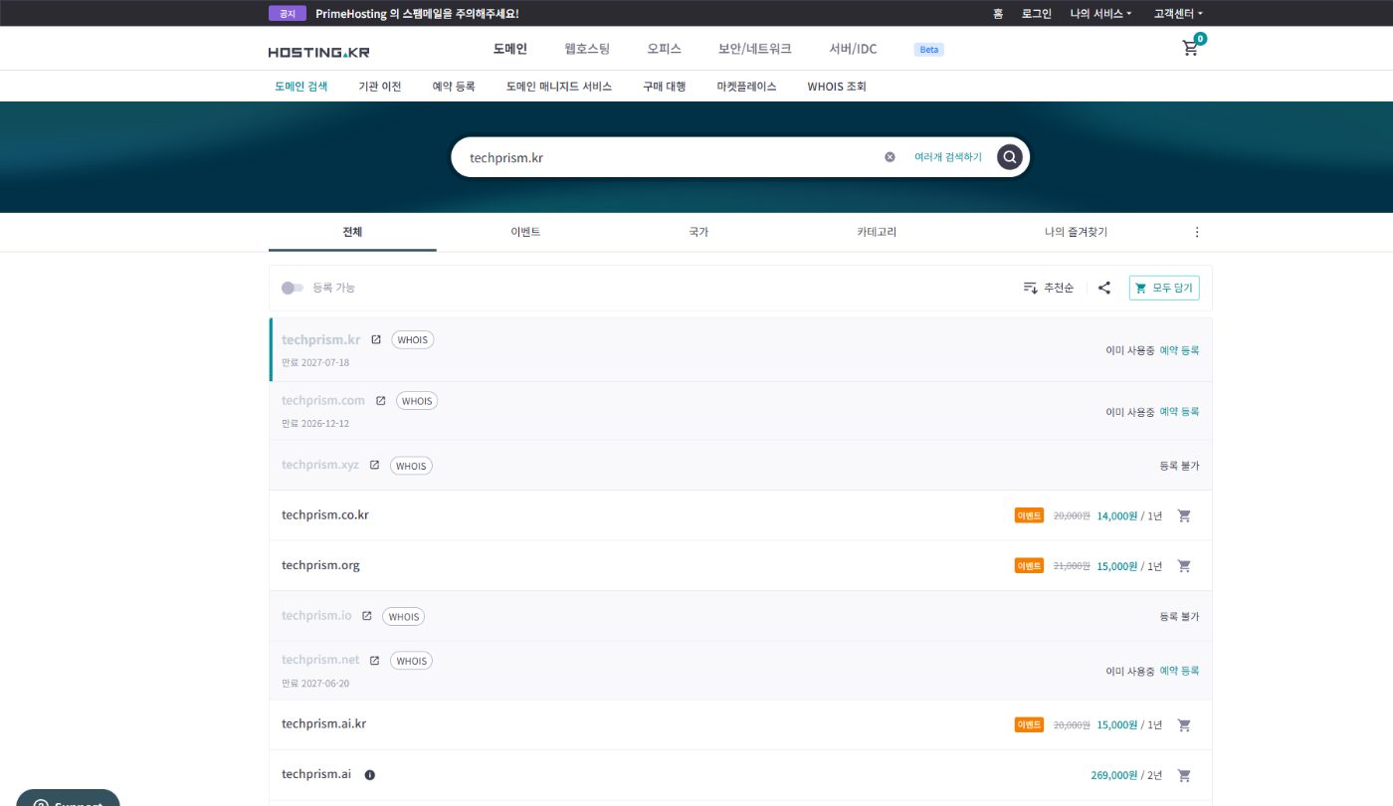This screenshot has width=1393, height=806.
Task: Click the HOSTING.KR logo
Action: pyautogui.click(x=318, y=52)
